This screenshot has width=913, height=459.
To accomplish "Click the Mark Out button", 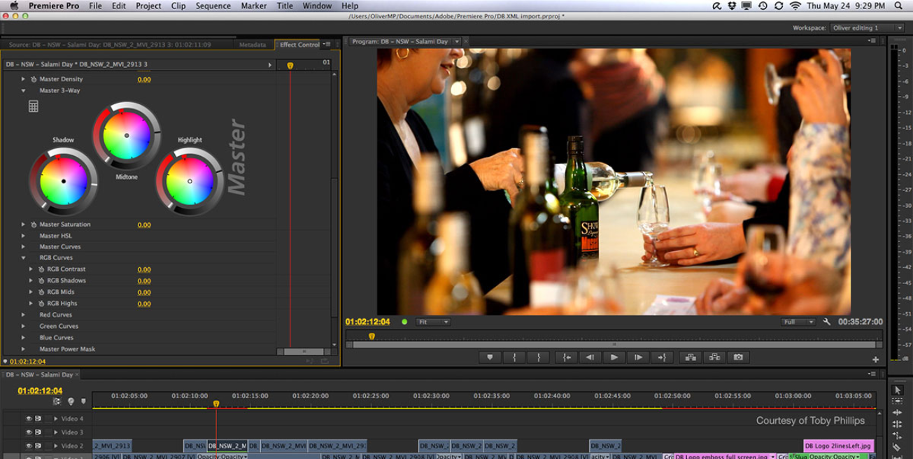I will point(539,357).
